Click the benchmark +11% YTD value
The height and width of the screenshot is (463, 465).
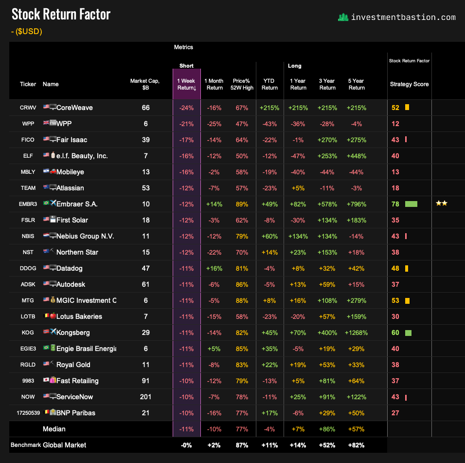269,445
